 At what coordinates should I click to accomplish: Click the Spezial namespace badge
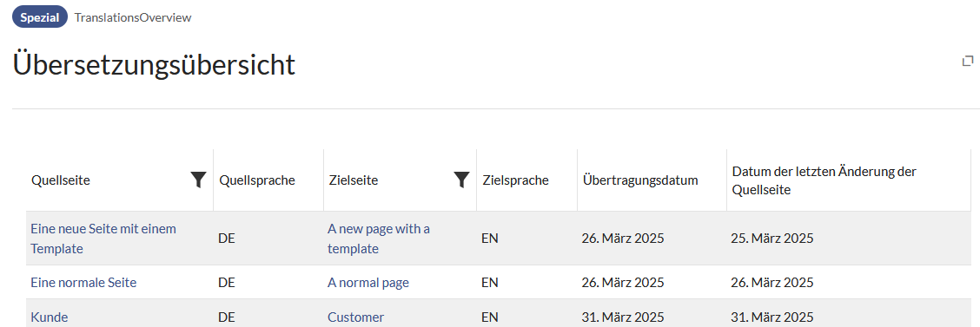coord(40,17)
